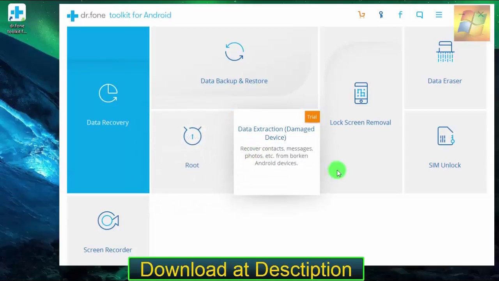Click the Root label text
The width and height of the screenshot is (499, 281).
point(192,165)
